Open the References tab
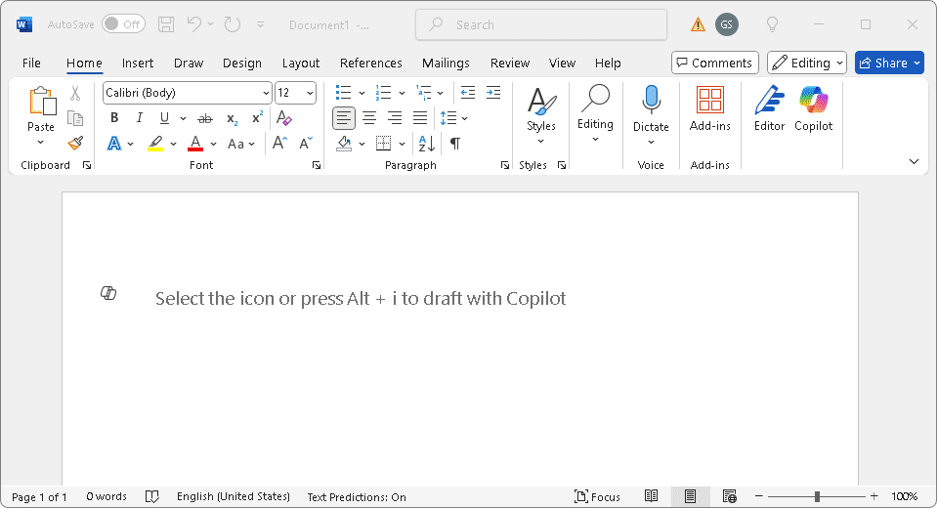Viewport: 938px width, 508px height. click(370, 63)
